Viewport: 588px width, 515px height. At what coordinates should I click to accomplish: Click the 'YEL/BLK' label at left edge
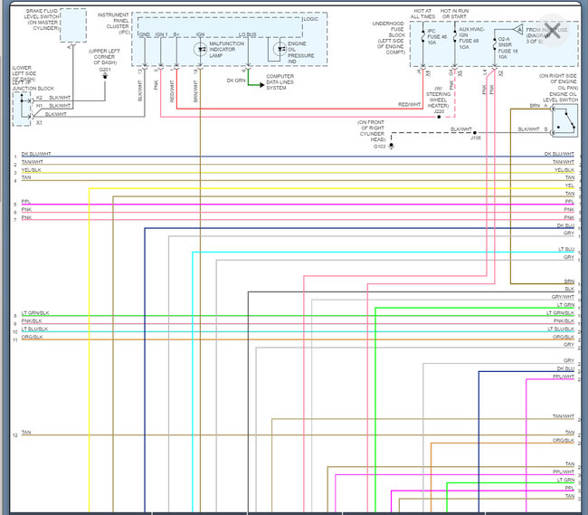31,170
